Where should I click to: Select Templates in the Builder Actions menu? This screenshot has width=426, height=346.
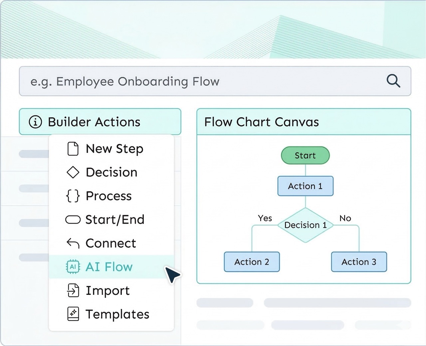117,314
